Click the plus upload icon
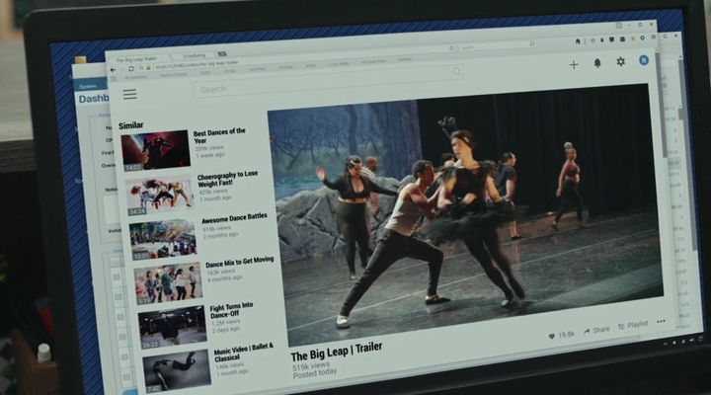The image size is (711, 395). (x=574, y=65)
